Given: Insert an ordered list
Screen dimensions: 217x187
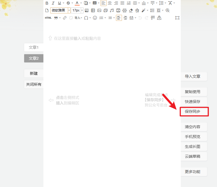Looking at the screenshot, I should (101, 18).
